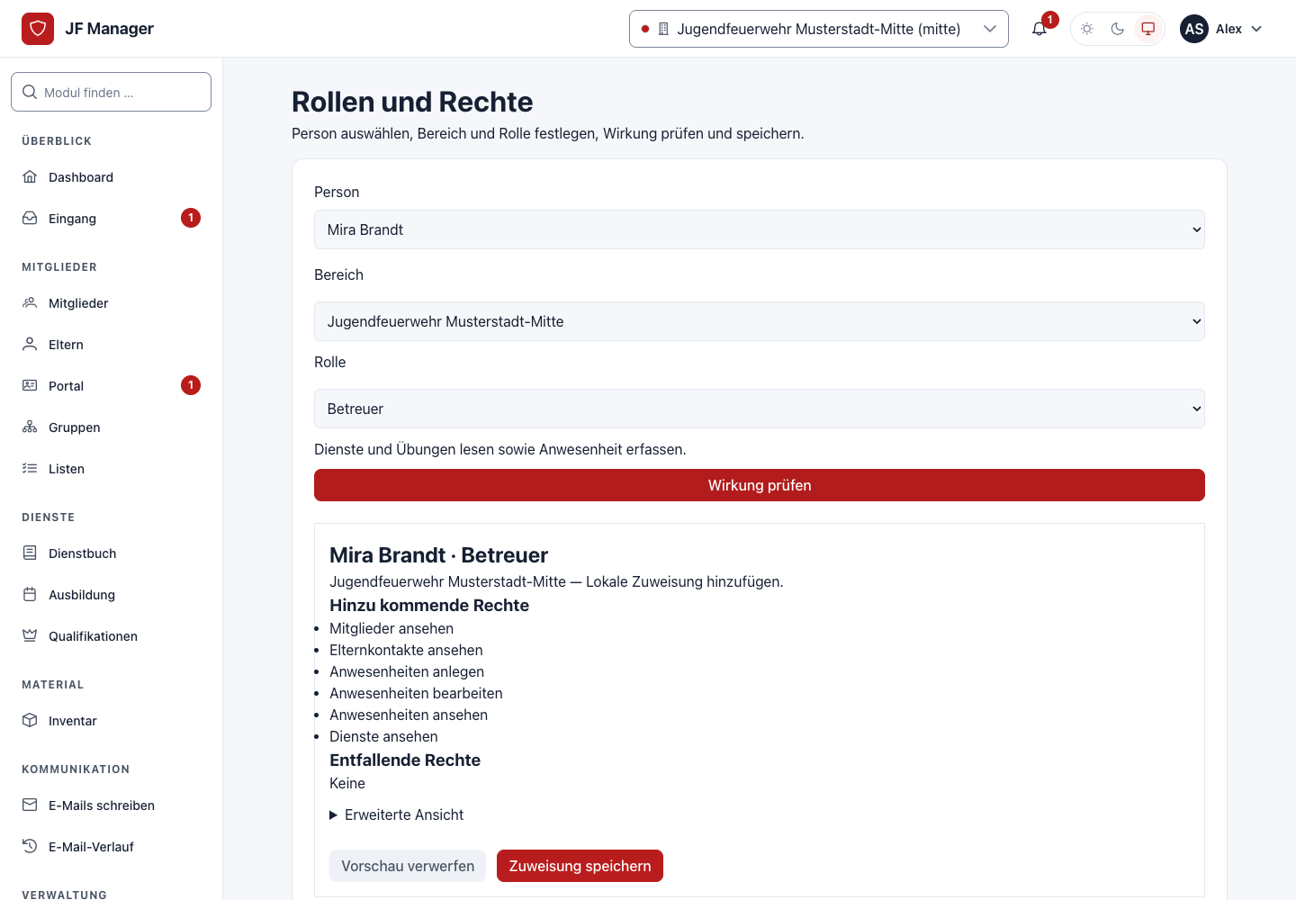Open Inventar sidebar link

tap(112, 721)
